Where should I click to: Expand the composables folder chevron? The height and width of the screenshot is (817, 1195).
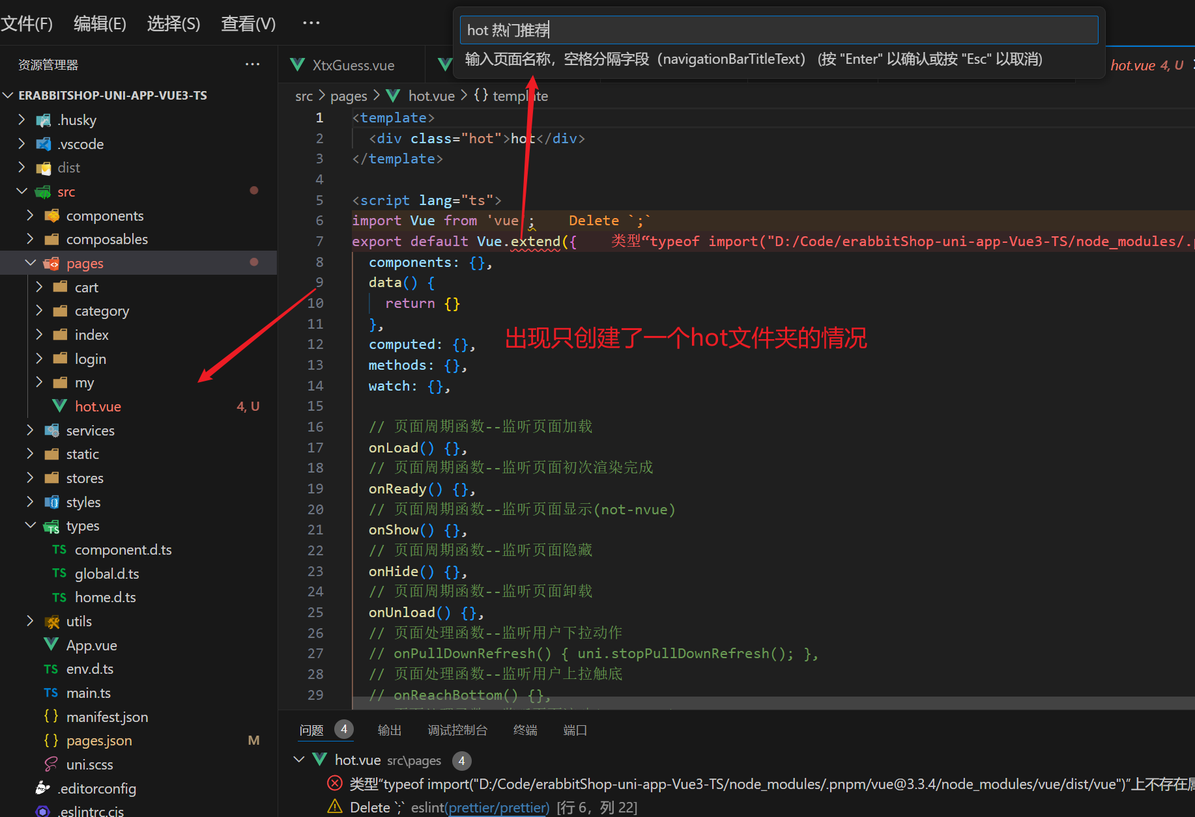30,239
